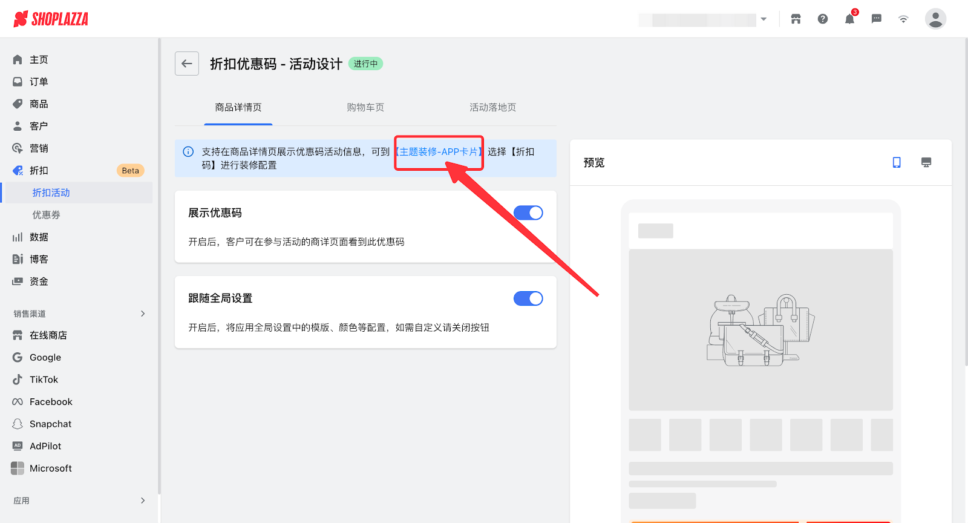Switch to the 活动落地页 tab

pyautogui.click(x=492, y=107)
